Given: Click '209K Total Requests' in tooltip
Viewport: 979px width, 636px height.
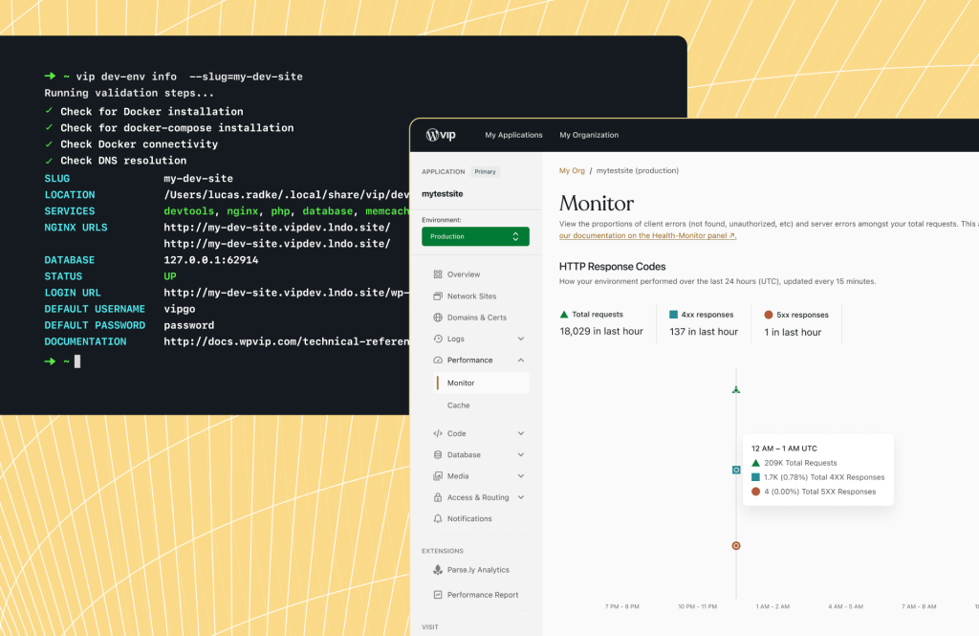Looking at the screenshot, I should pyautogui.click(x=800, y=463).
